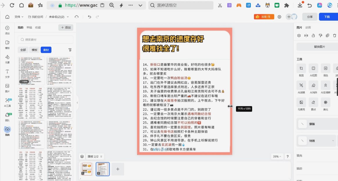
Task: Click the format painter icon
Action: [320, 35]
